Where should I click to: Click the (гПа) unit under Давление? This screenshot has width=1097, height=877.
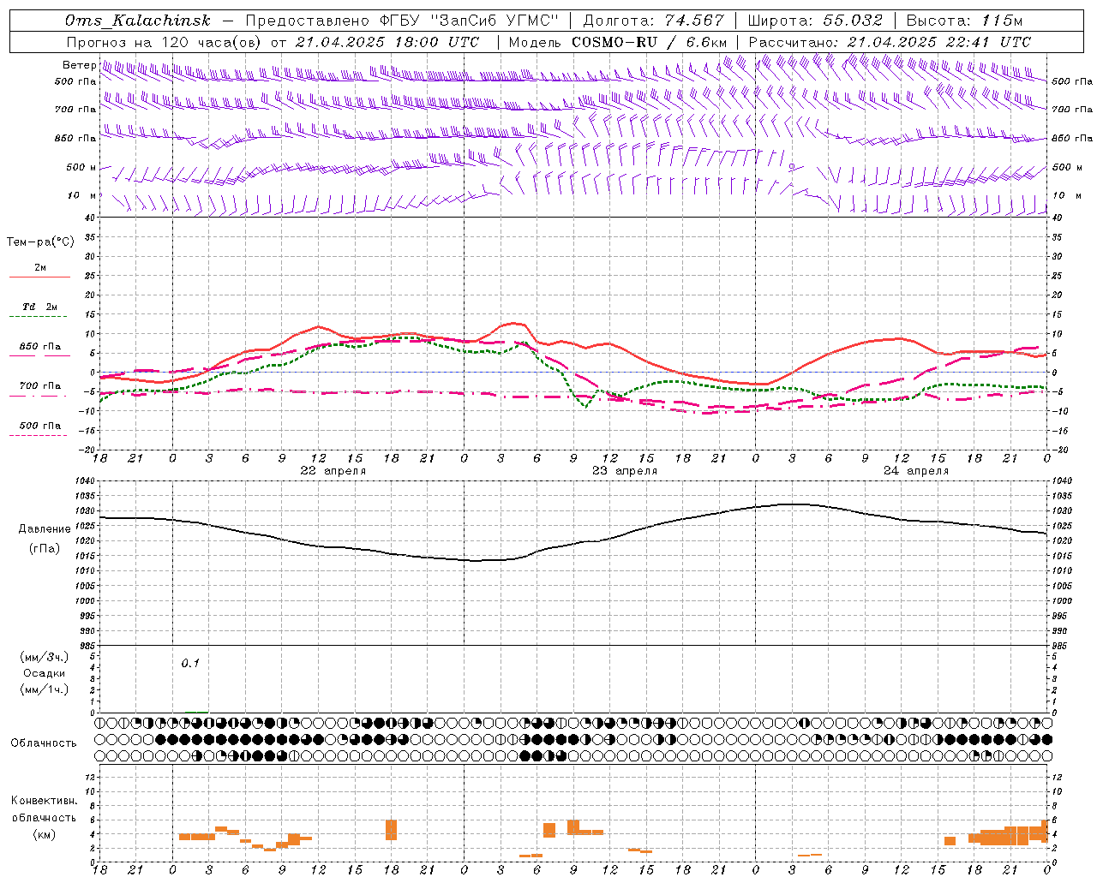tap(44, 548)
